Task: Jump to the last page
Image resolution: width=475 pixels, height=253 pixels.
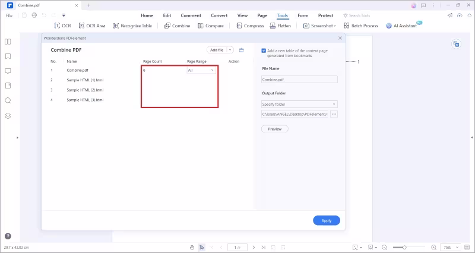Action: click(x=263, y=247)
